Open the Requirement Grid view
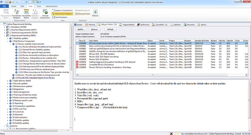This screenshot has height=135, width=251. tap(6, 14)
